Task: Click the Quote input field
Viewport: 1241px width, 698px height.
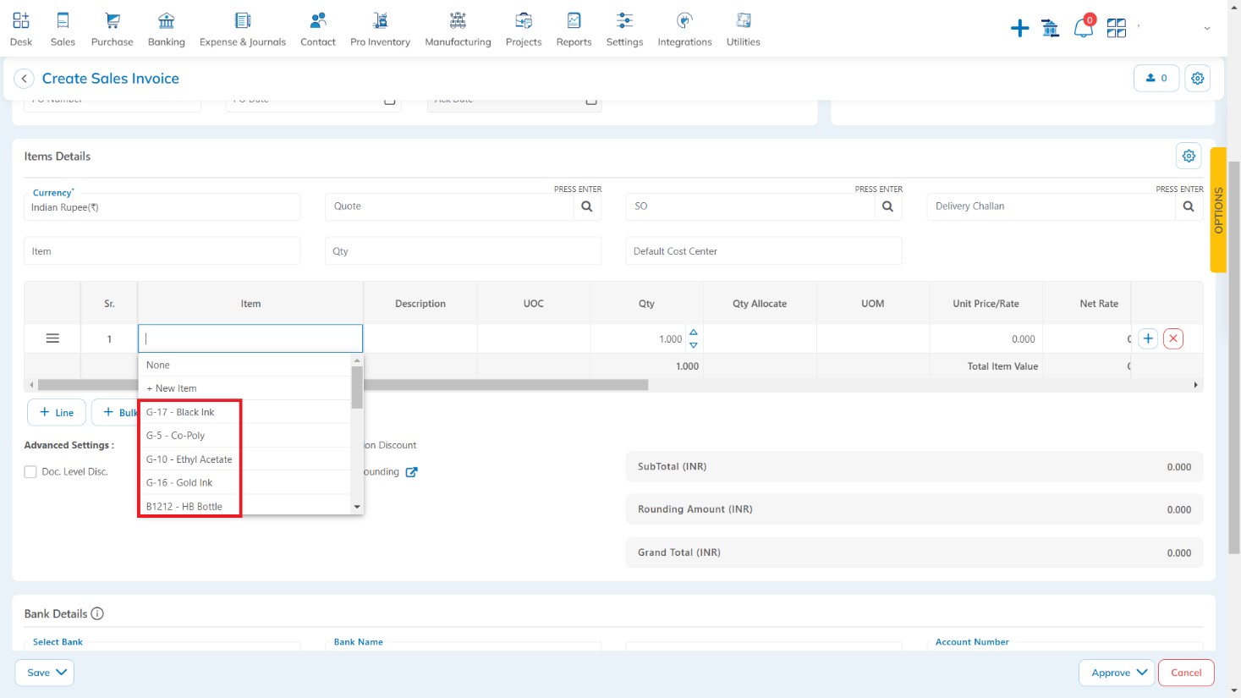Action: point(449,206)
